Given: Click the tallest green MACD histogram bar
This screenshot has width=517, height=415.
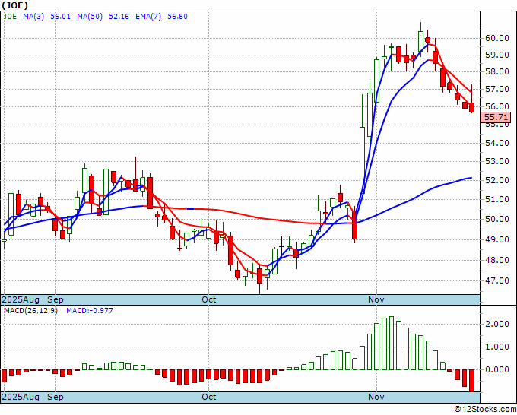Looking at the screenshot, I should [392, 343].
